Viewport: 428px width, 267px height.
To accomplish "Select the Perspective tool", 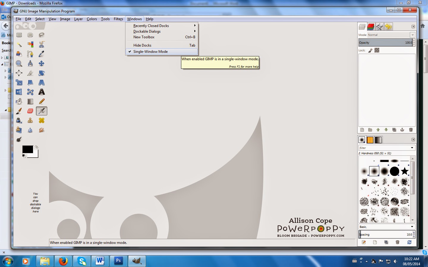I will [42, 82].
